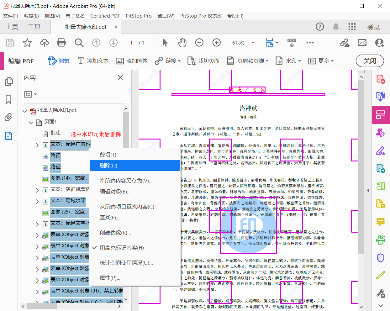The height and width of the screenshot is (311, 390).
Task: Print the document with printer icon
Action: 61,43
